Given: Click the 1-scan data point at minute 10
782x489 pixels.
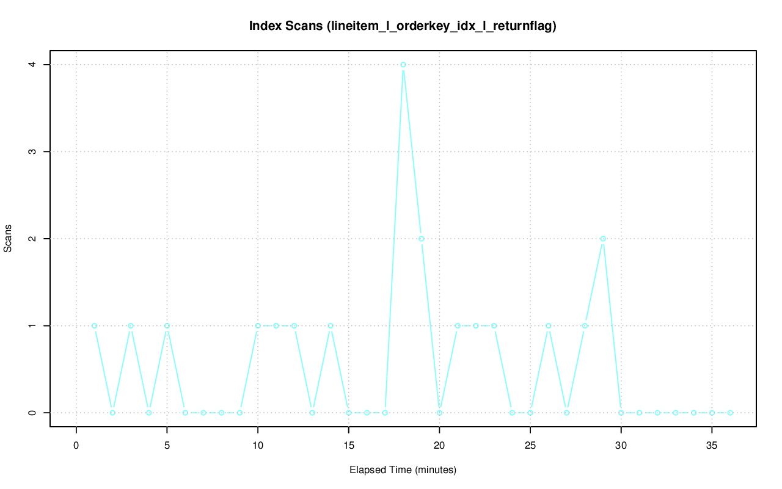Looking at the screenshot, I should [x=258, y=326].
